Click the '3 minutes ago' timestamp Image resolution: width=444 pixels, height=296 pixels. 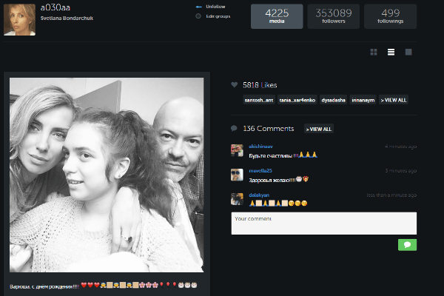click(400, 171)
